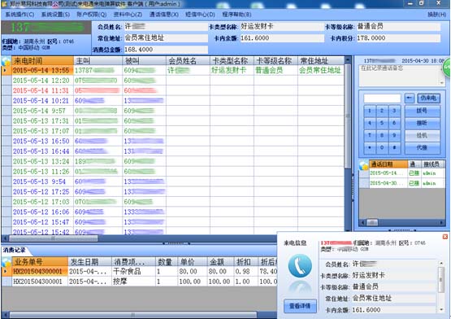451x319 pixels.
Task: Click the horizontal scrollbar thumb under the call list
Action: tap(53, 238)
